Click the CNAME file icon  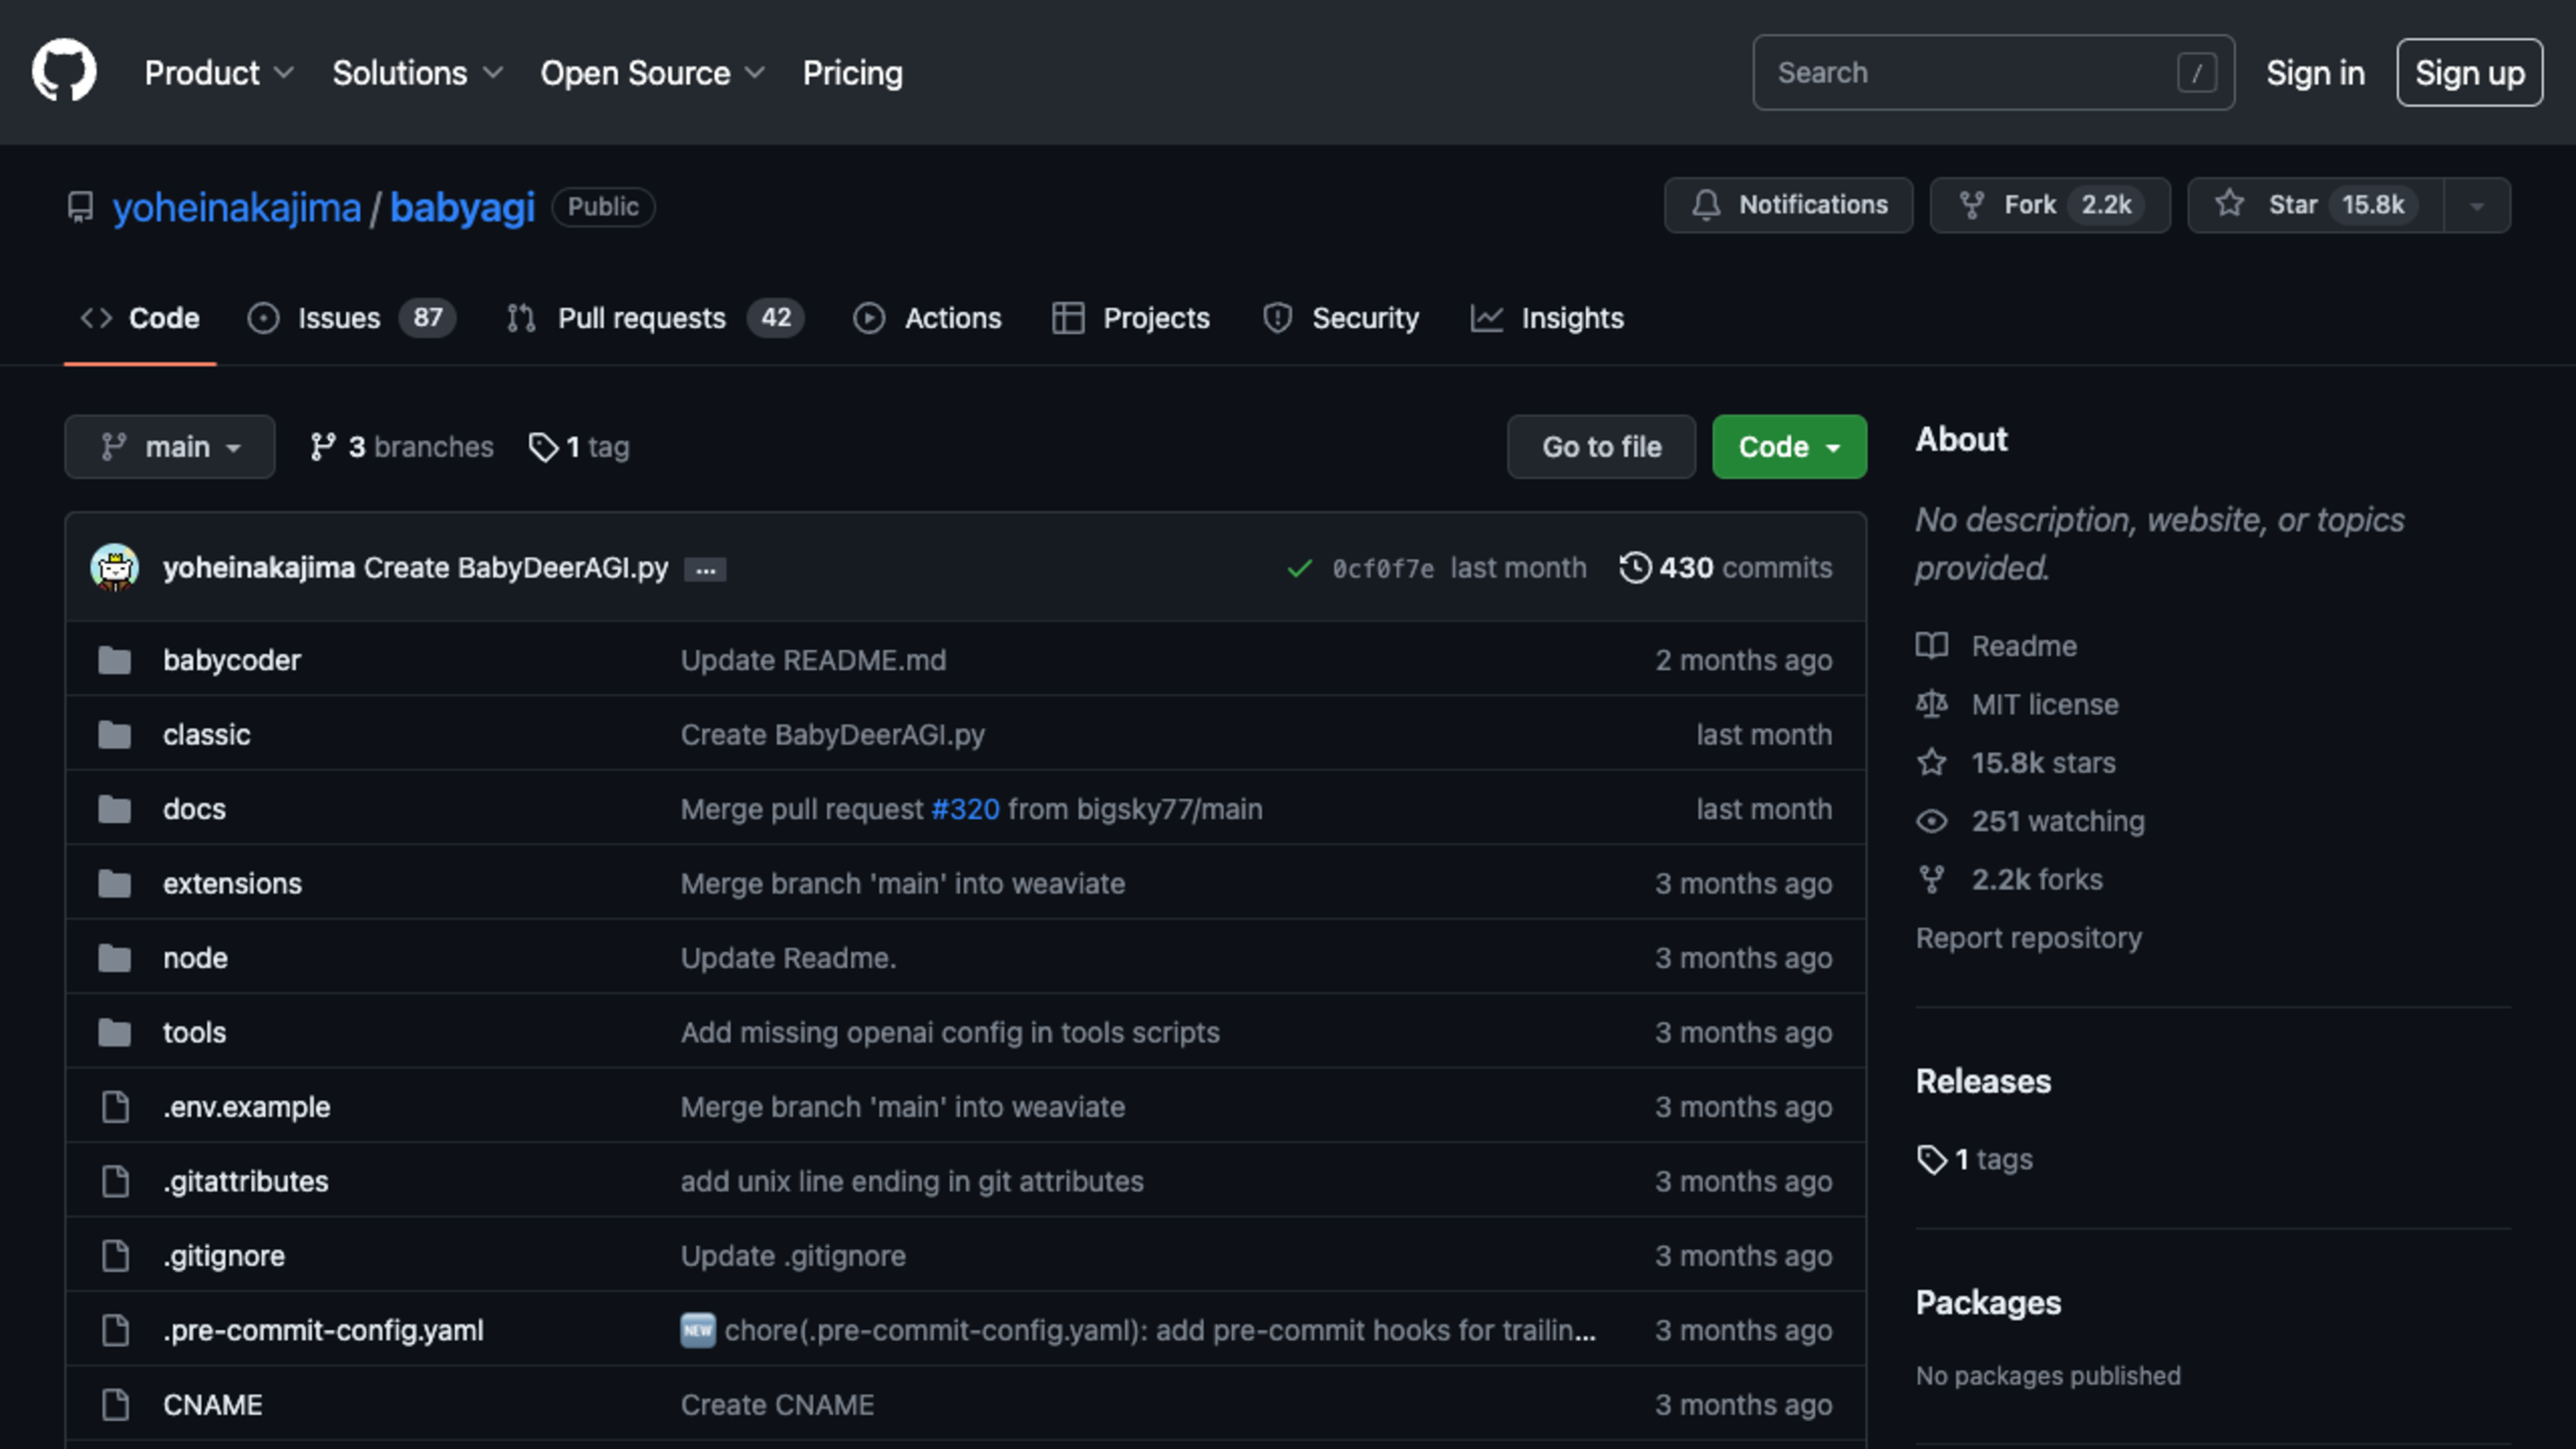(x=116, y=1405)
